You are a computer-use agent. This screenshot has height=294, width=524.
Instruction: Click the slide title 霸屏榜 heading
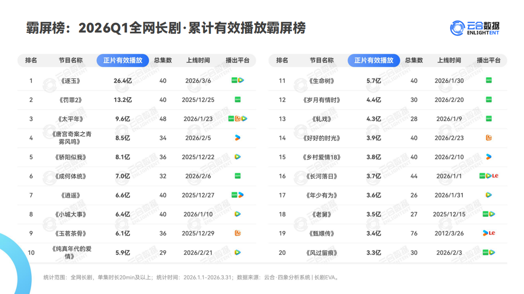point(166,28)
